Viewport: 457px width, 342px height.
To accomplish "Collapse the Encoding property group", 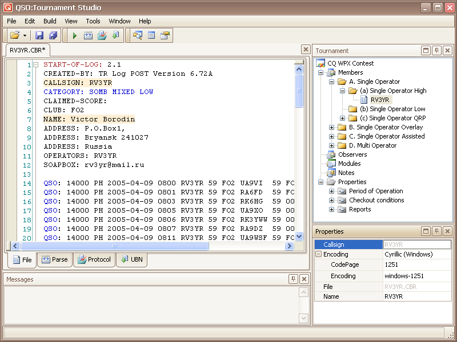I will point(319,254).
